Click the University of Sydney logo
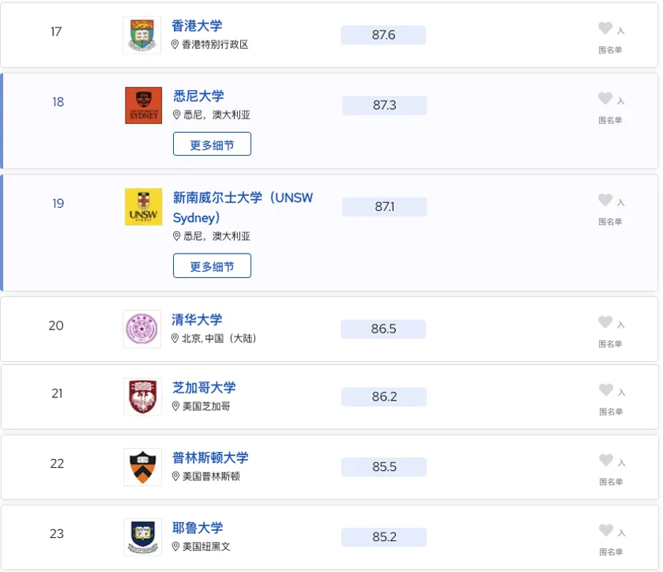This screenshot has width=663, height=572. pos(143,105)
